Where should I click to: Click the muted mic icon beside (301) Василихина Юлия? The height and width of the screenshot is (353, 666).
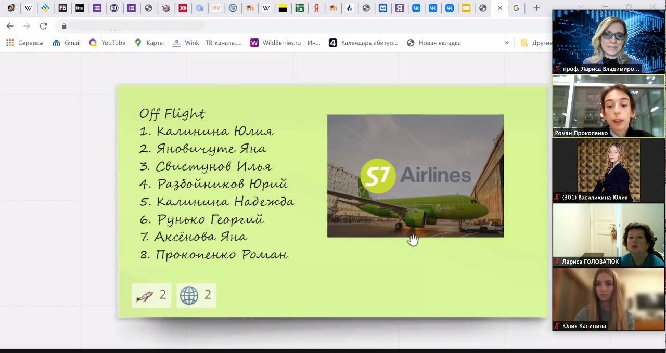pyautogui.click(x=557, y=197)
